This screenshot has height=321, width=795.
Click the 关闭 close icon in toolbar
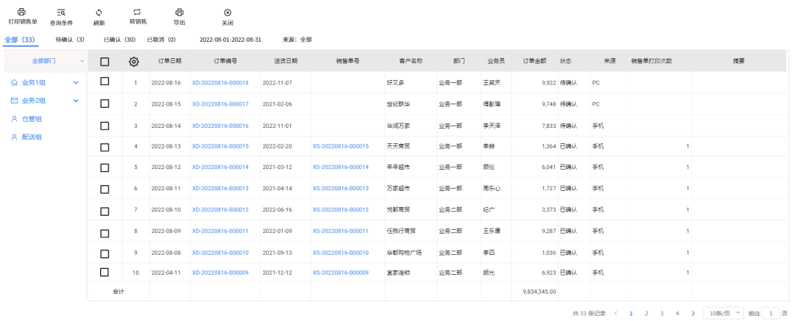(227, 12)
